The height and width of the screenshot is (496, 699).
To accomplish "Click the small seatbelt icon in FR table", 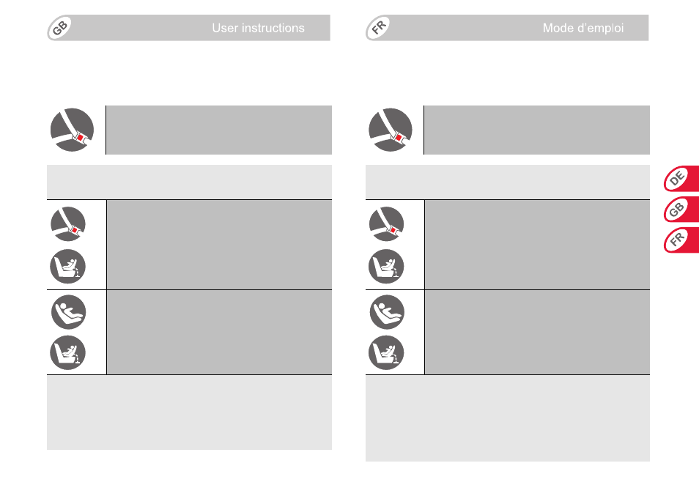I will pos(386,223).
